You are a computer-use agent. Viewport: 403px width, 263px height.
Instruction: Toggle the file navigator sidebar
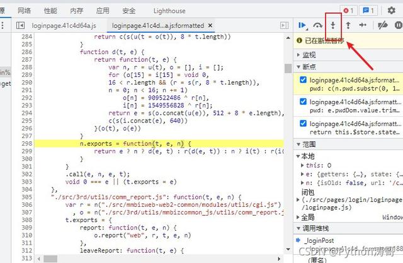pyautogui.click(x=20, y=25)
